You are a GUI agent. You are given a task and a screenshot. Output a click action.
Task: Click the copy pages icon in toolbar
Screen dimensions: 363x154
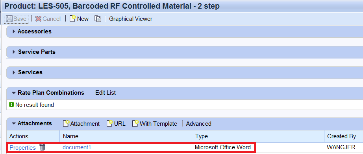pos(98,19)
